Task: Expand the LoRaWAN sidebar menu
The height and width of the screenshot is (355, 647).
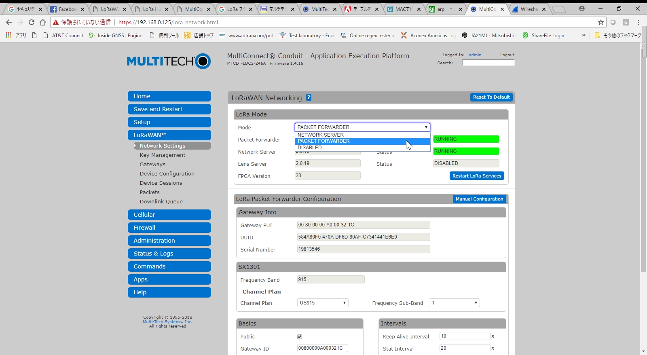Action: [169, 135]
